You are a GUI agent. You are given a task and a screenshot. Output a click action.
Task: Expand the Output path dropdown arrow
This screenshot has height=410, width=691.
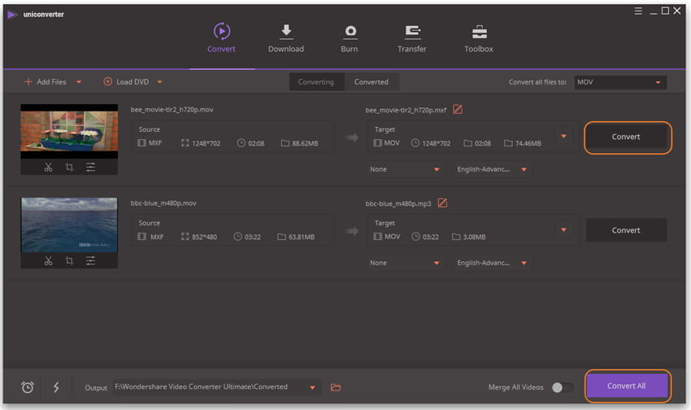[312, 387]
